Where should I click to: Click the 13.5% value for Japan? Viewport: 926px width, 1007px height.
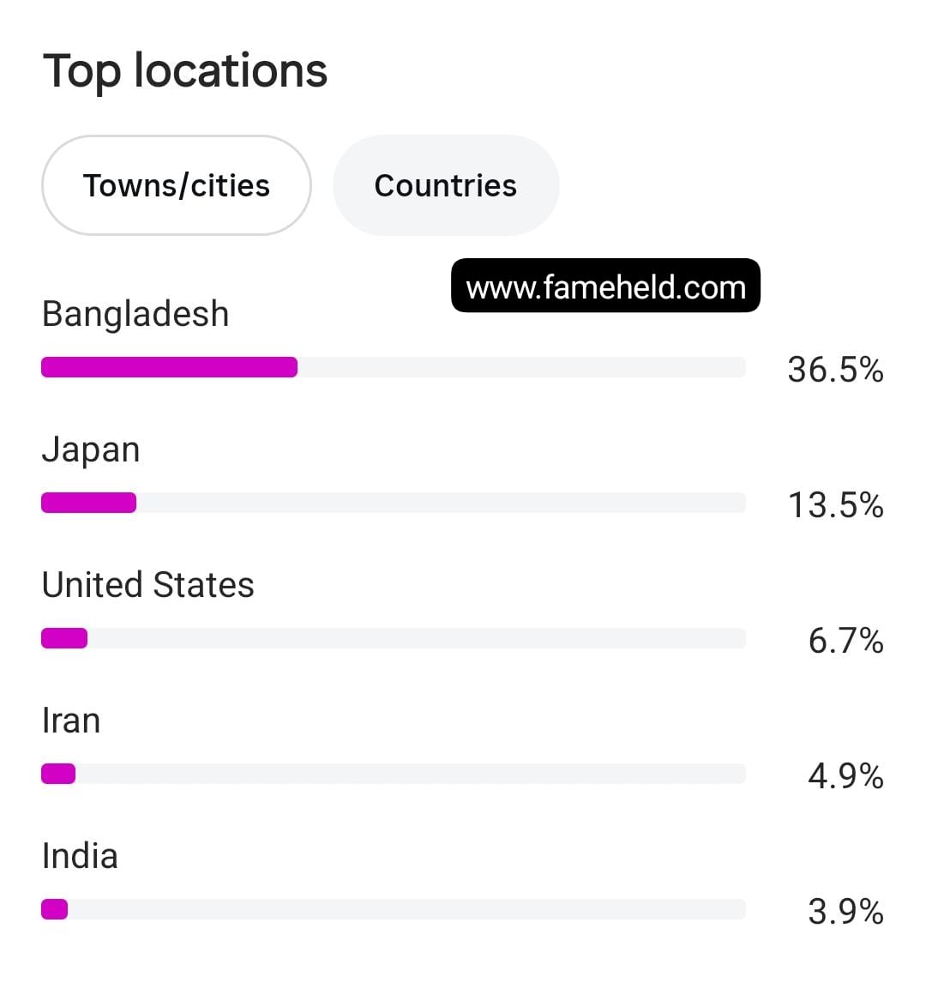[835, 505]
